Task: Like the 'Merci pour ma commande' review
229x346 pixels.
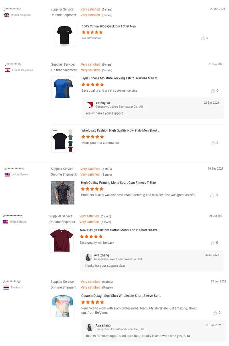Action: [213, 143]
